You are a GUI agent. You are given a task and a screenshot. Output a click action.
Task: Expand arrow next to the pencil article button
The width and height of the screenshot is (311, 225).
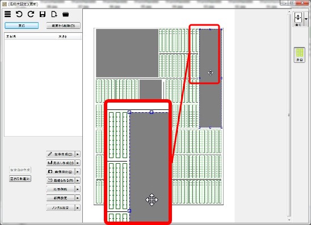78,154
